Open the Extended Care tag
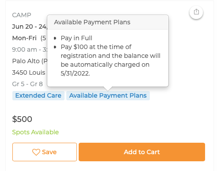 (38, 95)
